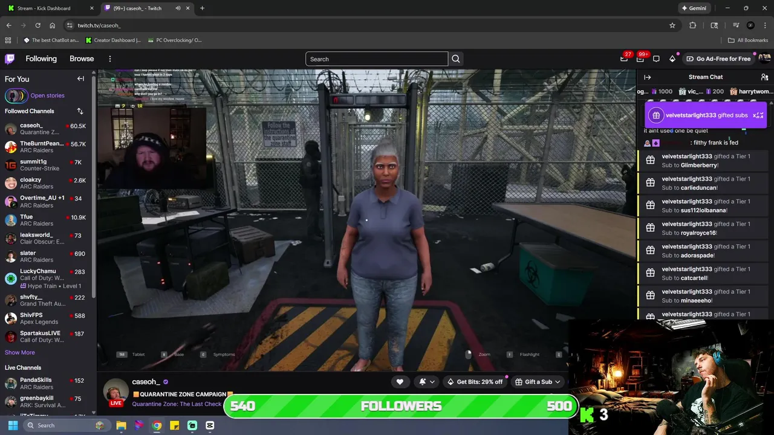Open the Chrome apps grid icon in bookmarks bar
This screenshot has height=435, width=774.
pos(8,40)
